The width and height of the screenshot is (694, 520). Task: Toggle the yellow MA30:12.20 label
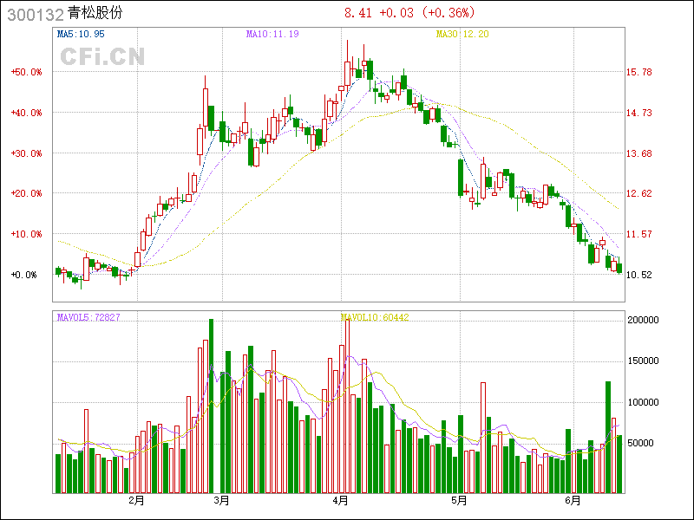point(463,34)
